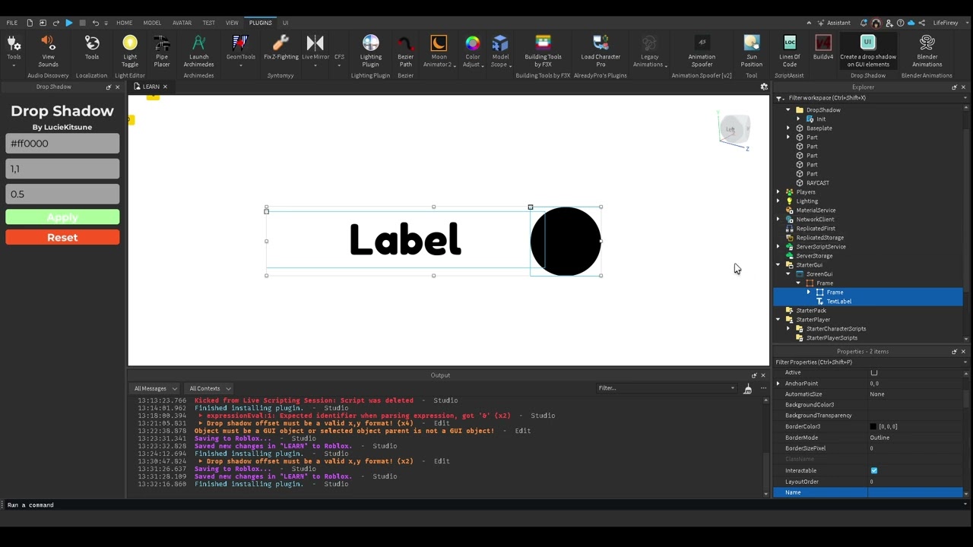The width and height of the screenshot is (973, 547).
Task: Open the Assistant panel
Action: (x=834, y=23)
